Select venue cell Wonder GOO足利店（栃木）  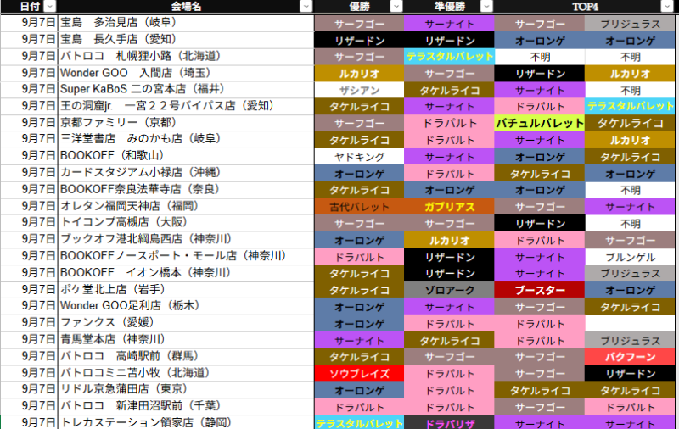[186, 306]
